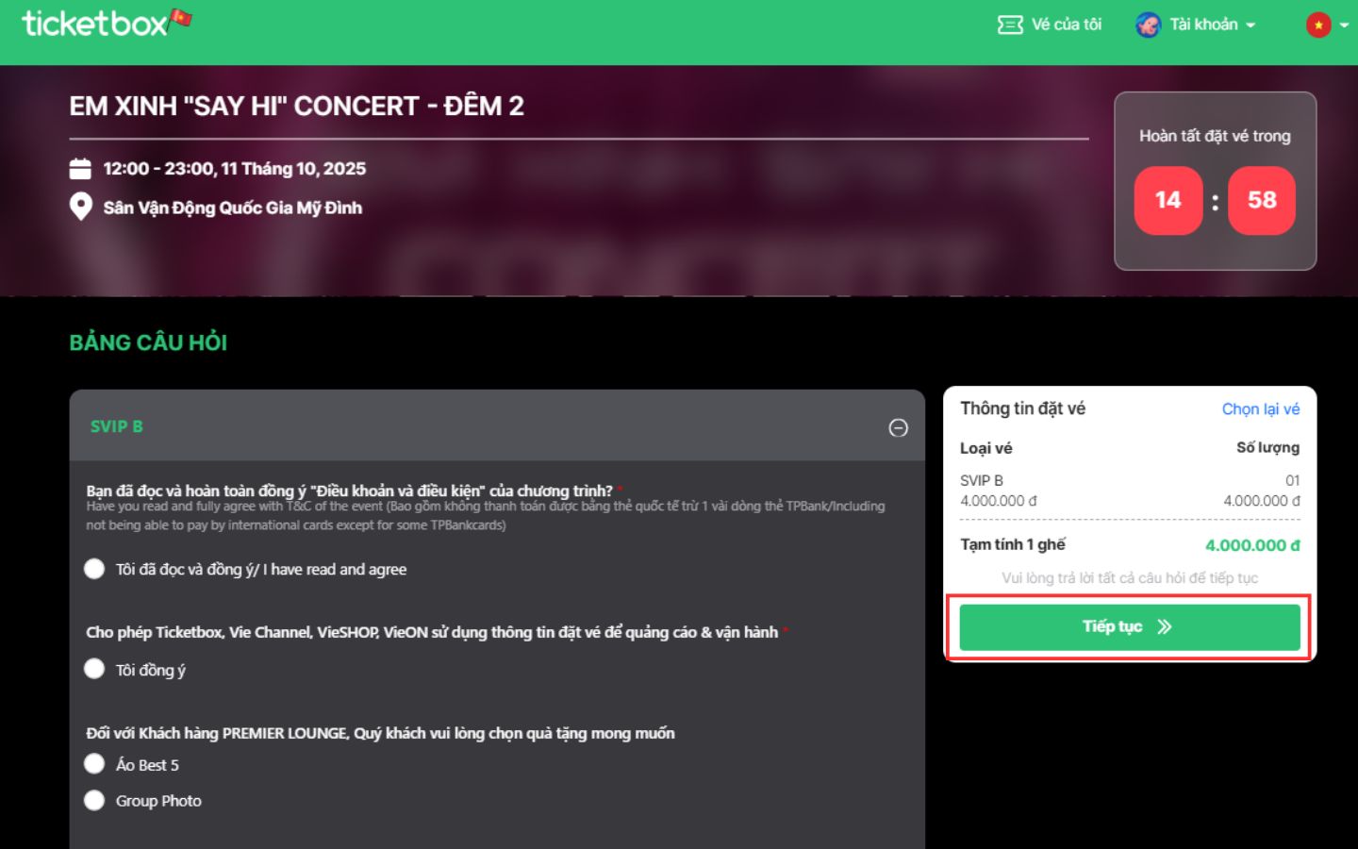This screenshot has height=849, width=1358.
Task: Collapse SVIP B section with minus icon
Action: tap(898, 428)
